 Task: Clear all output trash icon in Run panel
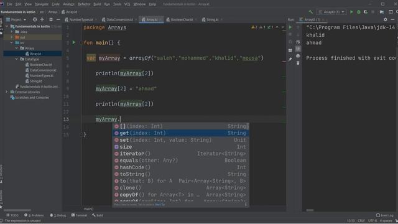point(298,63)
